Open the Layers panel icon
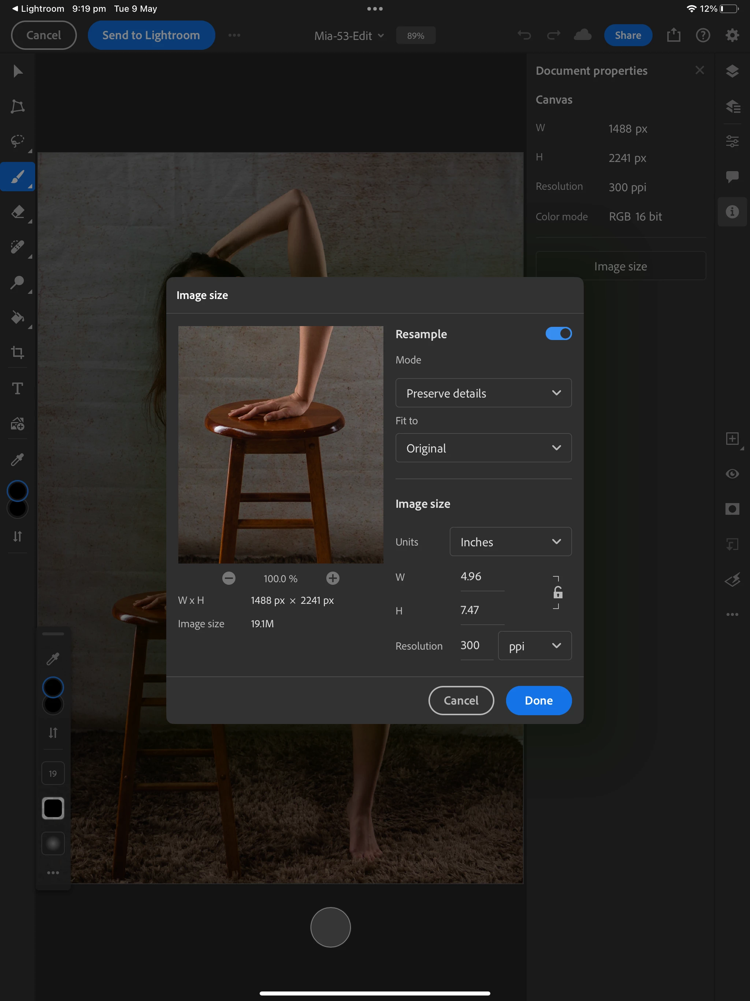The image size is (750, 1001). point(732,71)
